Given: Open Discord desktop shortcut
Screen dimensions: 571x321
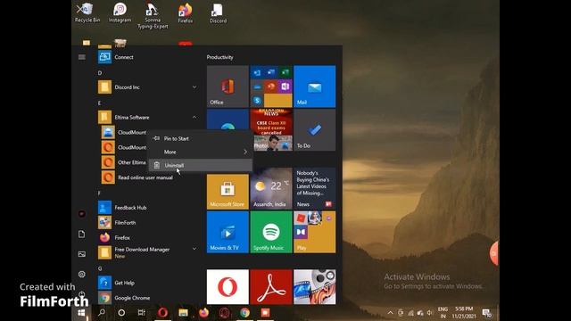Looking at the screenshot, I should point(218,12).
